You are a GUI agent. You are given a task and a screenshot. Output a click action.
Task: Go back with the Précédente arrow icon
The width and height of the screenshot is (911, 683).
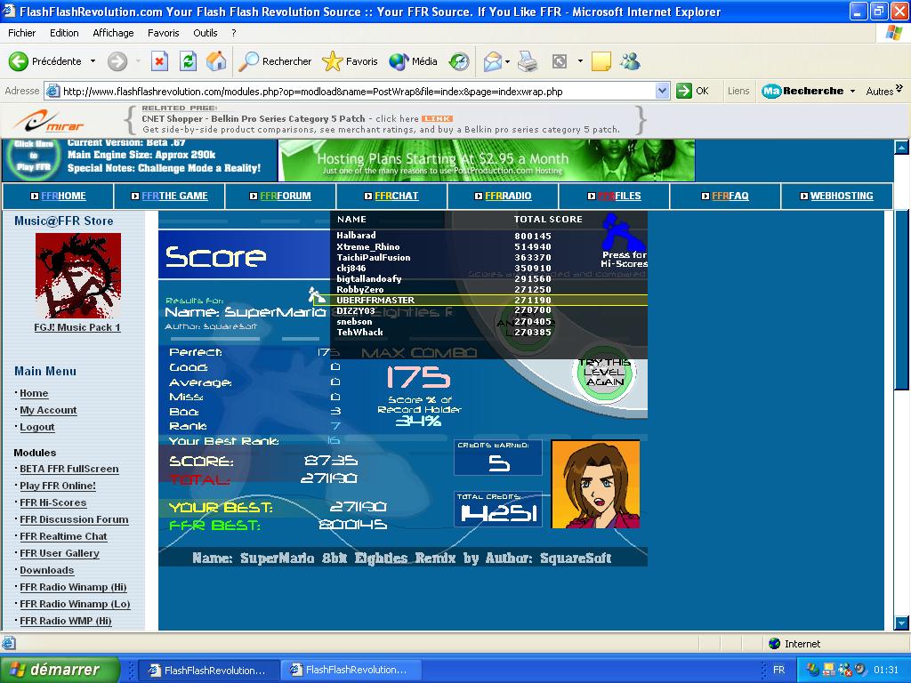click(x=18, y=61)
